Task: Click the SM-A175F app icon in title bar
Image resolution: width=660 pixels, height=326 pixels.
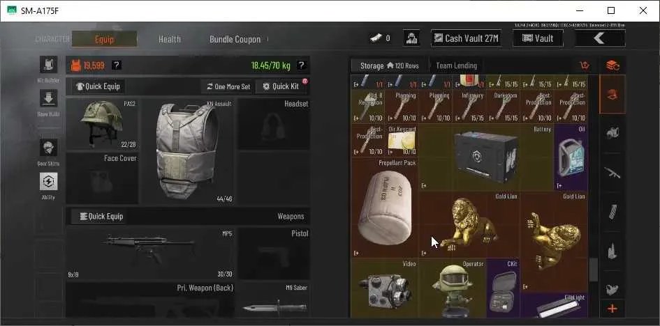Action: click(11, 10)
